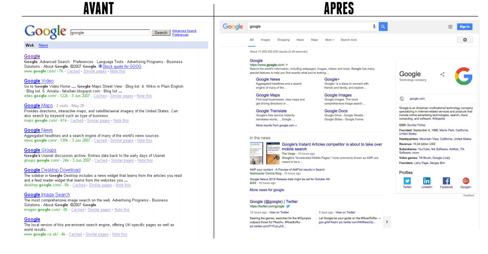This screenshot has width=488, height=254.
Task: Click Similar pages under groups.google.com
Action: tap(122, 161)
